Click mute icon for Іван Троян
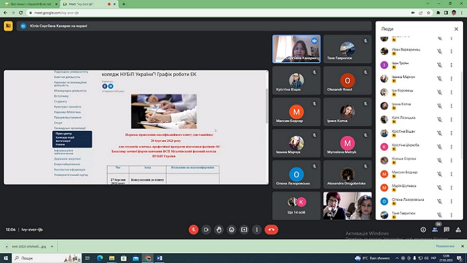467x263 pixels. point(439,65)
